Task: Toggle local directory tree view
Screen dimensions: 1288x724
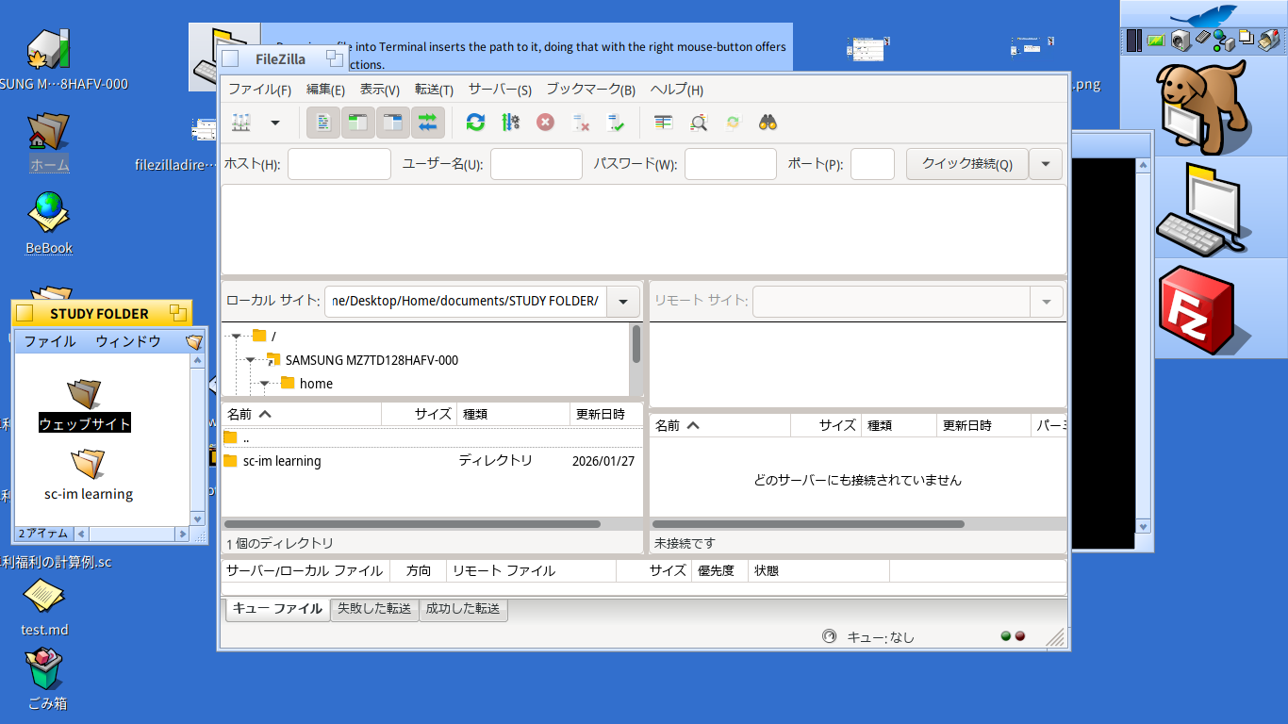Action: (x=358, y=123)
